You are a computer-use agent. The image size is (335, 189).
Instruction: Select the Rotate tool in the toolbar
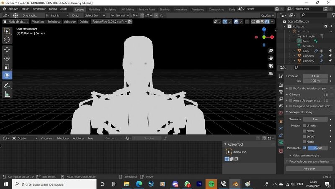(7, 58)
